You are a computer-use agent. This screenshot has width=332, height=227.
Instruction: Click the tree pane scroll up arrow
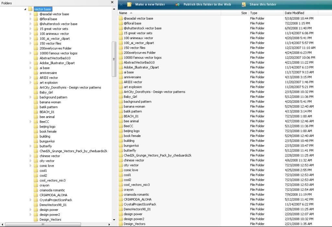coord(114,9)
